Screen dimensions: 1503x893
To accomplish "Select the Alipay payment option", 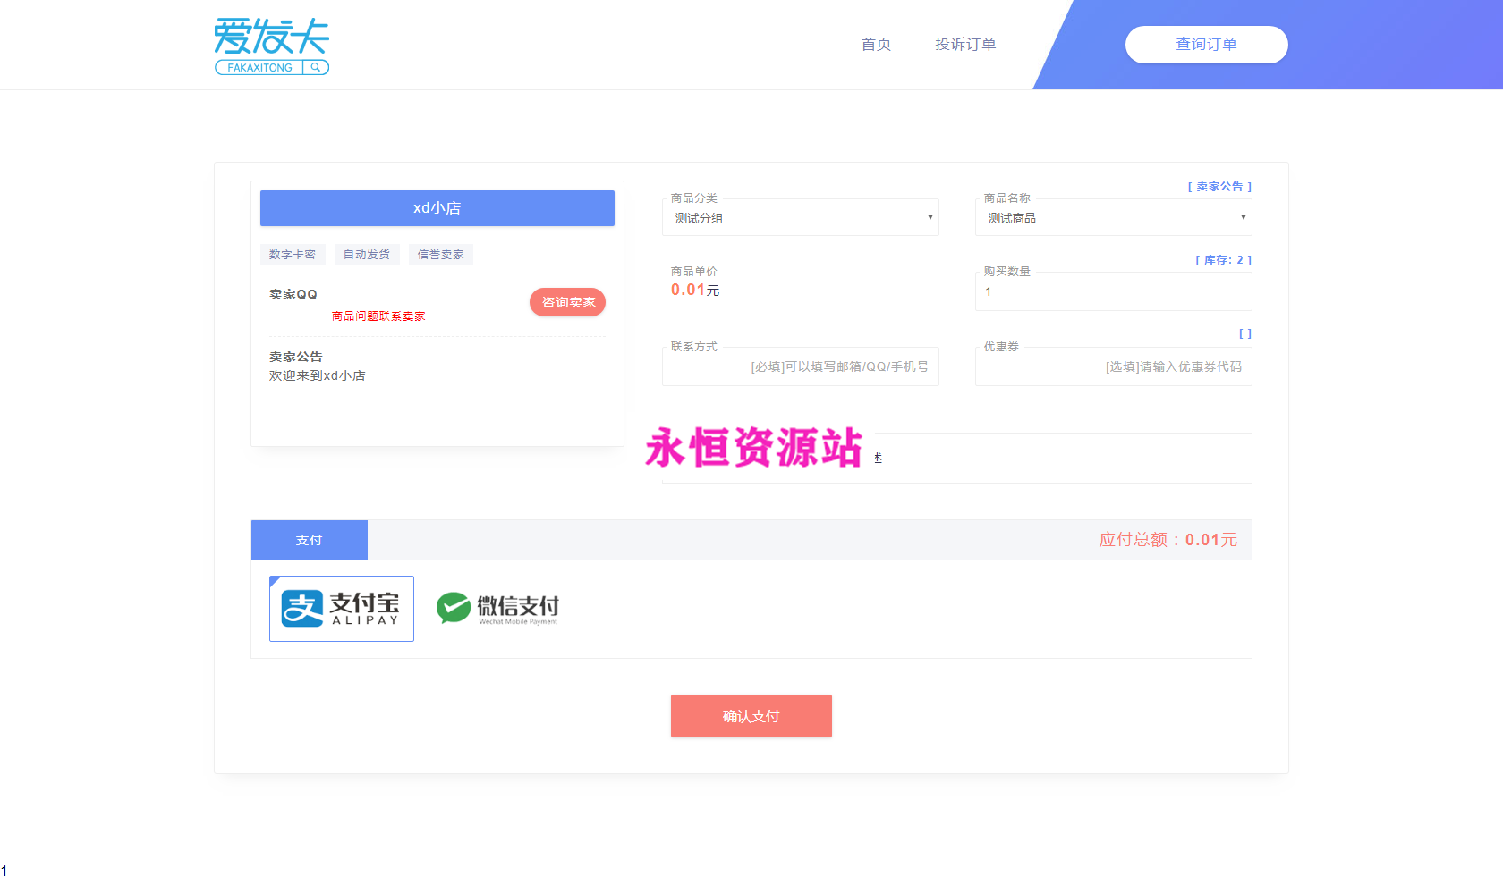I will [342, 609].
